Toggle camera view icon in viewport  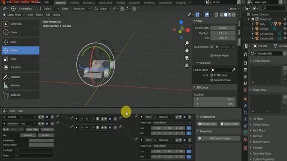[187, 58]
